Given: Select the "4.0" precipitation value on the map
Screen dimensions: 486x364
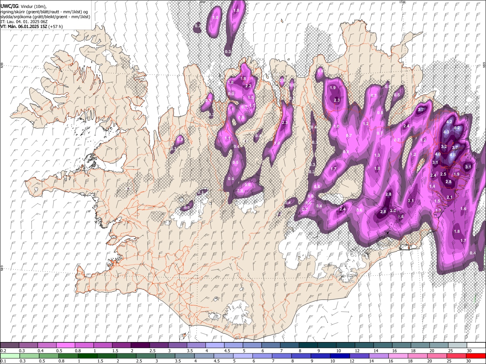Looking at the screenshot, I should click(x=438, y=154).
